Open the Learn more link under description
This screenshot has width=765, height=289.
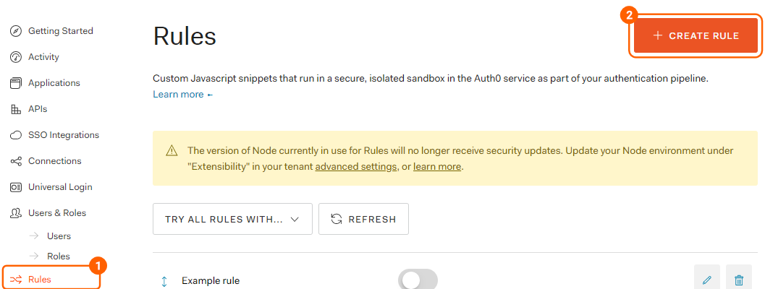178,95
